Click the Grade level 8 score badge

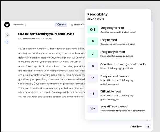coord(148,127)
